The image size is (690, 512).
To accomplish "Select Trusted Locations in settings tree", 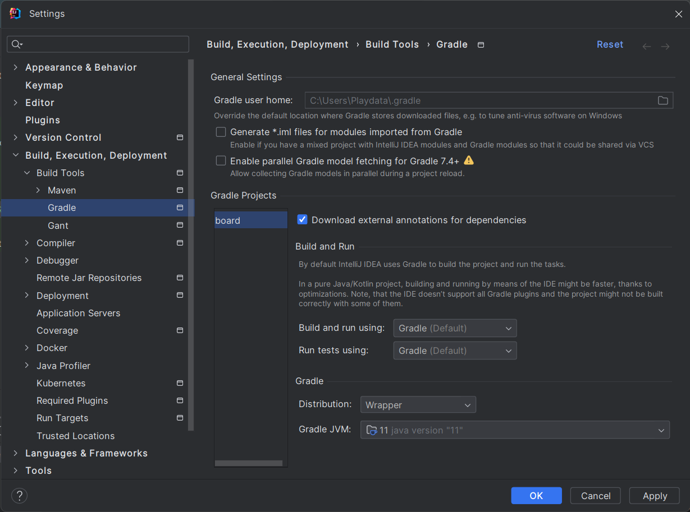I will 75,436.
